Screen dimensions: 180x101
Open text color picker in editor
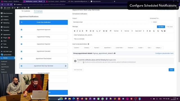click(x=147, y=31)
